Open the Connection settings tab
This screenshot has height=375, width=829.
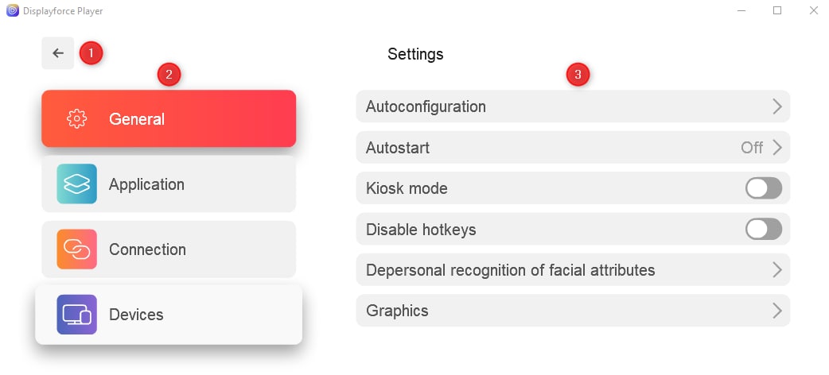[x=169, y=249]
